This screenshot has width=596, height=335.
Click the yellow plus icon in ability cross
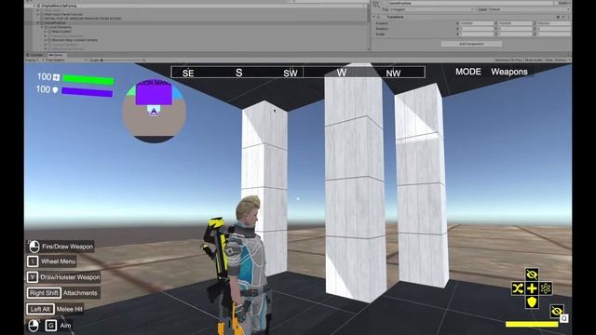point(532,288)
